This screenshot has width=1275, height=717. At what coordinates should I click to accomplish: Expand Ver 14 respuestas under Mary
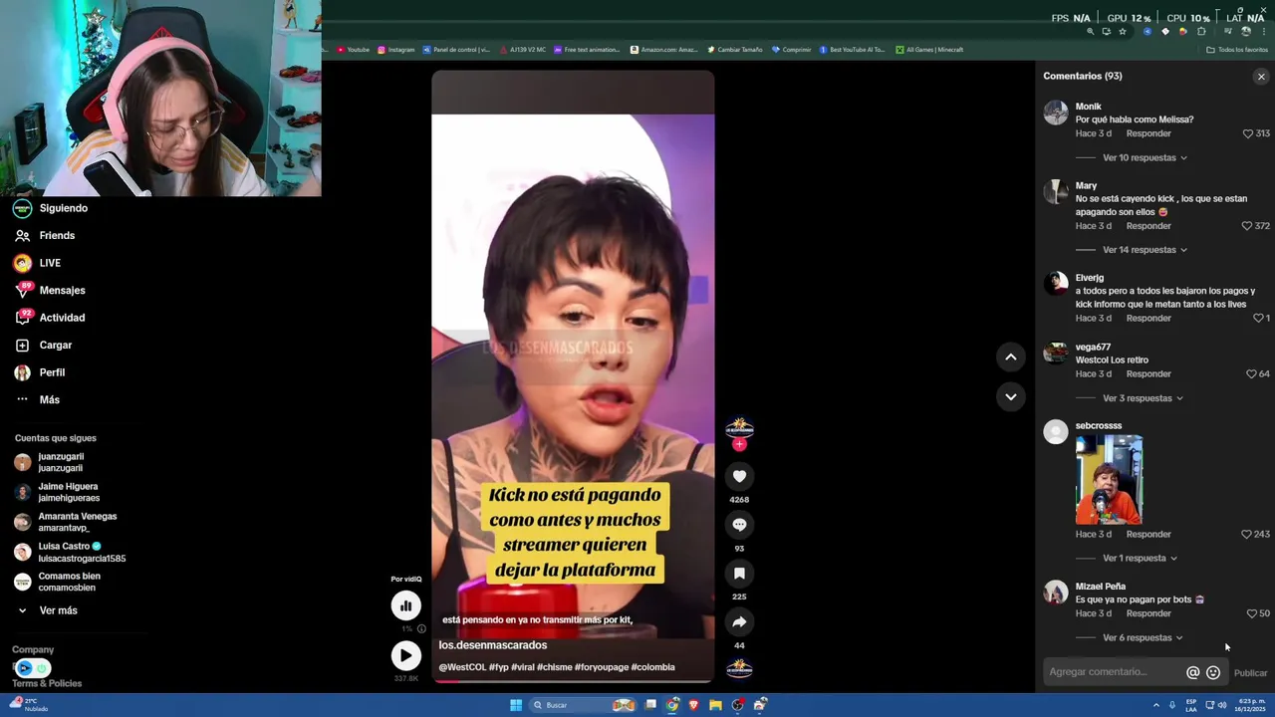pos(1145,250)
